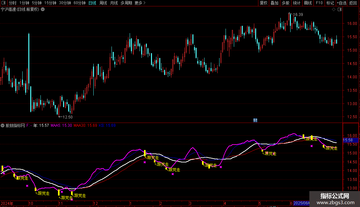360x207 pixels.
Task: Toggle the right side panel icon
Action: click(x=340, y=10)
